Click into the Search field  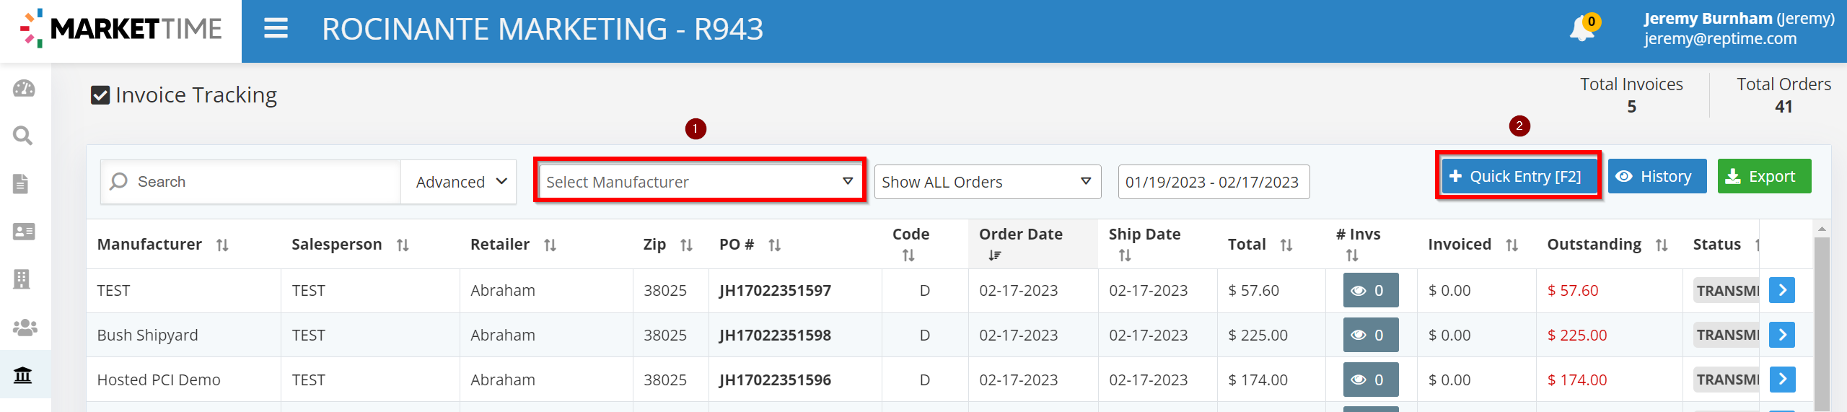click(251, 182)
